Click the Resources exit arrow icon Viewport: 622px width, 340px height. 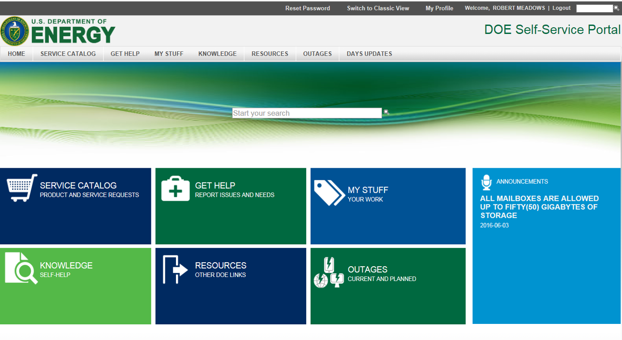point(175,269)
